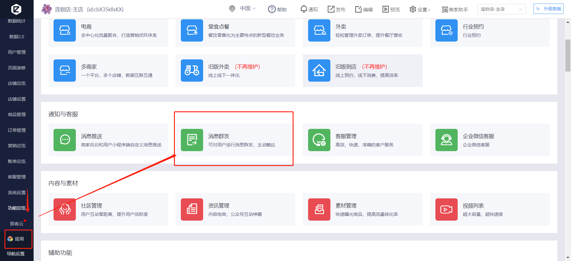Click the 升级新版 upgrade button
Image resolution: width=571 pixels, height=261 pixels.
(548, 9)
